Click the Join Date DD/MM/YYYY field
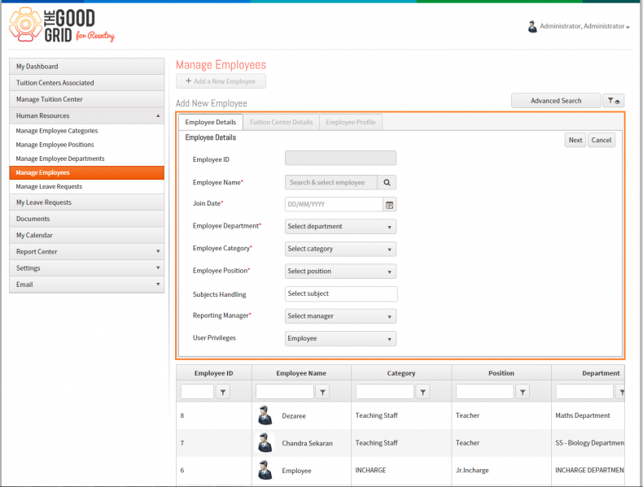 click(x=334, y=205)
